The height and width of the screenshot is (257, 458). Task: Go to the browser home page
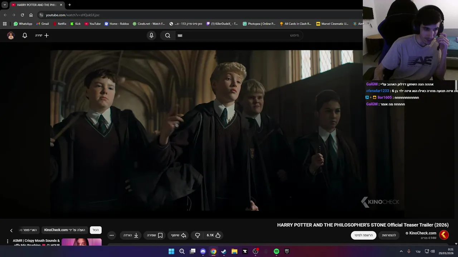[x=31, y=15]
